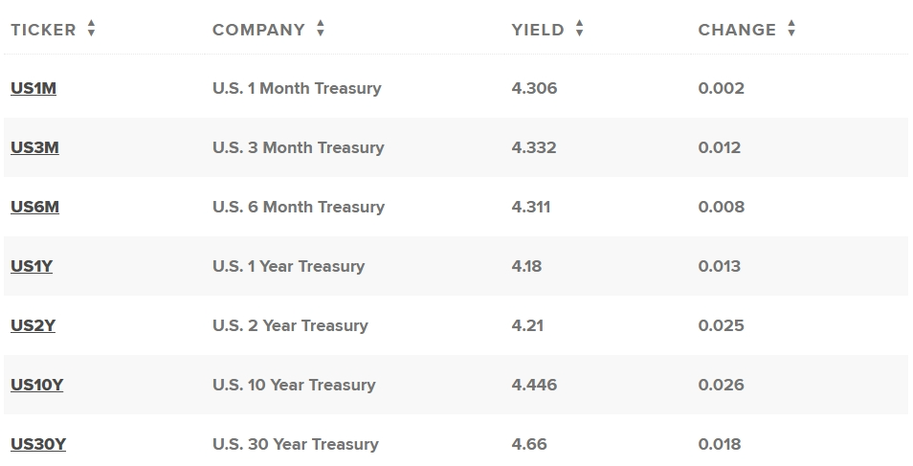
Task: Open the US1M ticker link
Action: tap(33, 88)
